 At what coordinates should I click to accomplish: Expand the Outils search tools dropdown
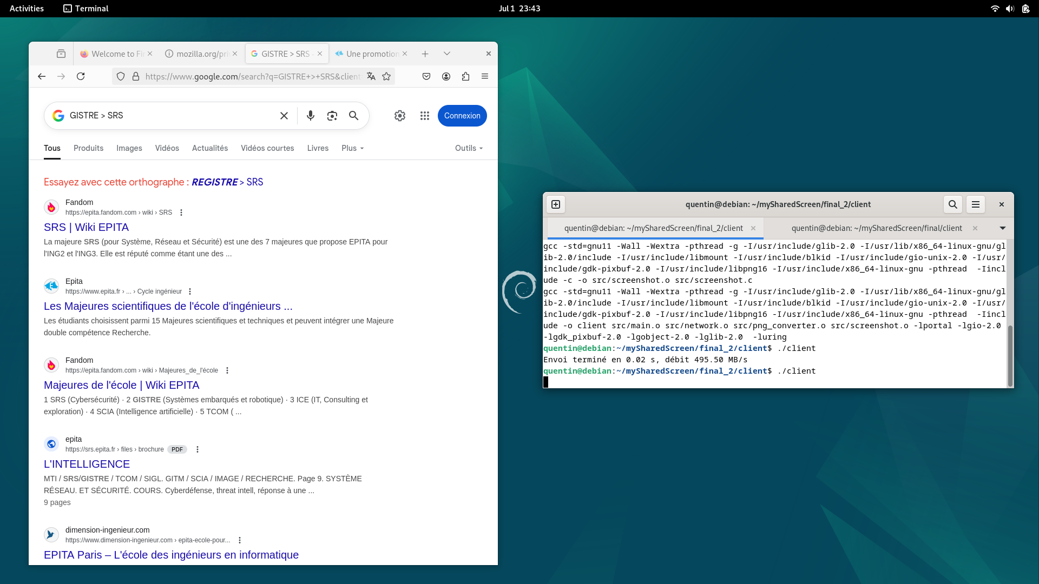tap(469, 148)
